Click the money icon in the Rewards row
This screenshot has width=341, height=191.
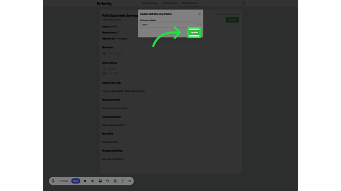click(x=104, y=53)
